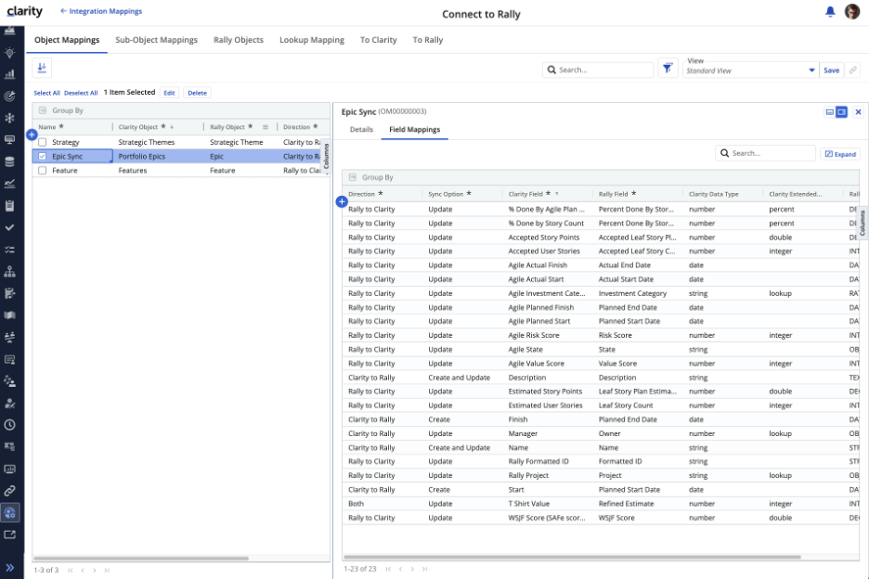Click the Delete button

tap(197, 93)
